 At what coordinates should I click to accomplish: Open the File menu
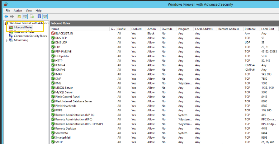point(8,11)
